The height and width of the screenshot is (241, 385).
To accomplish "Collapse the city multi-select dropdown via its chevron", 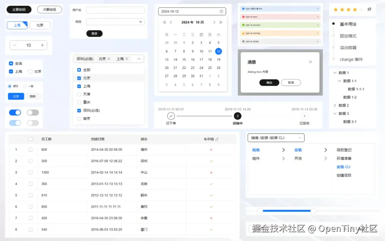I will pyautogui.click(x=139, y=58).
